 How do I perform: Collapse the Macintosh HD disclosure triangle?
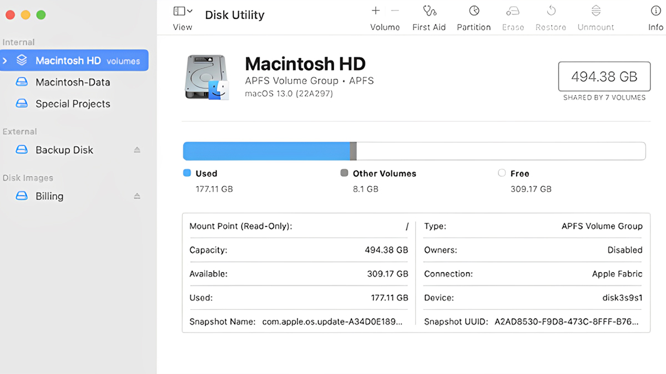click(x=5, y=60)
